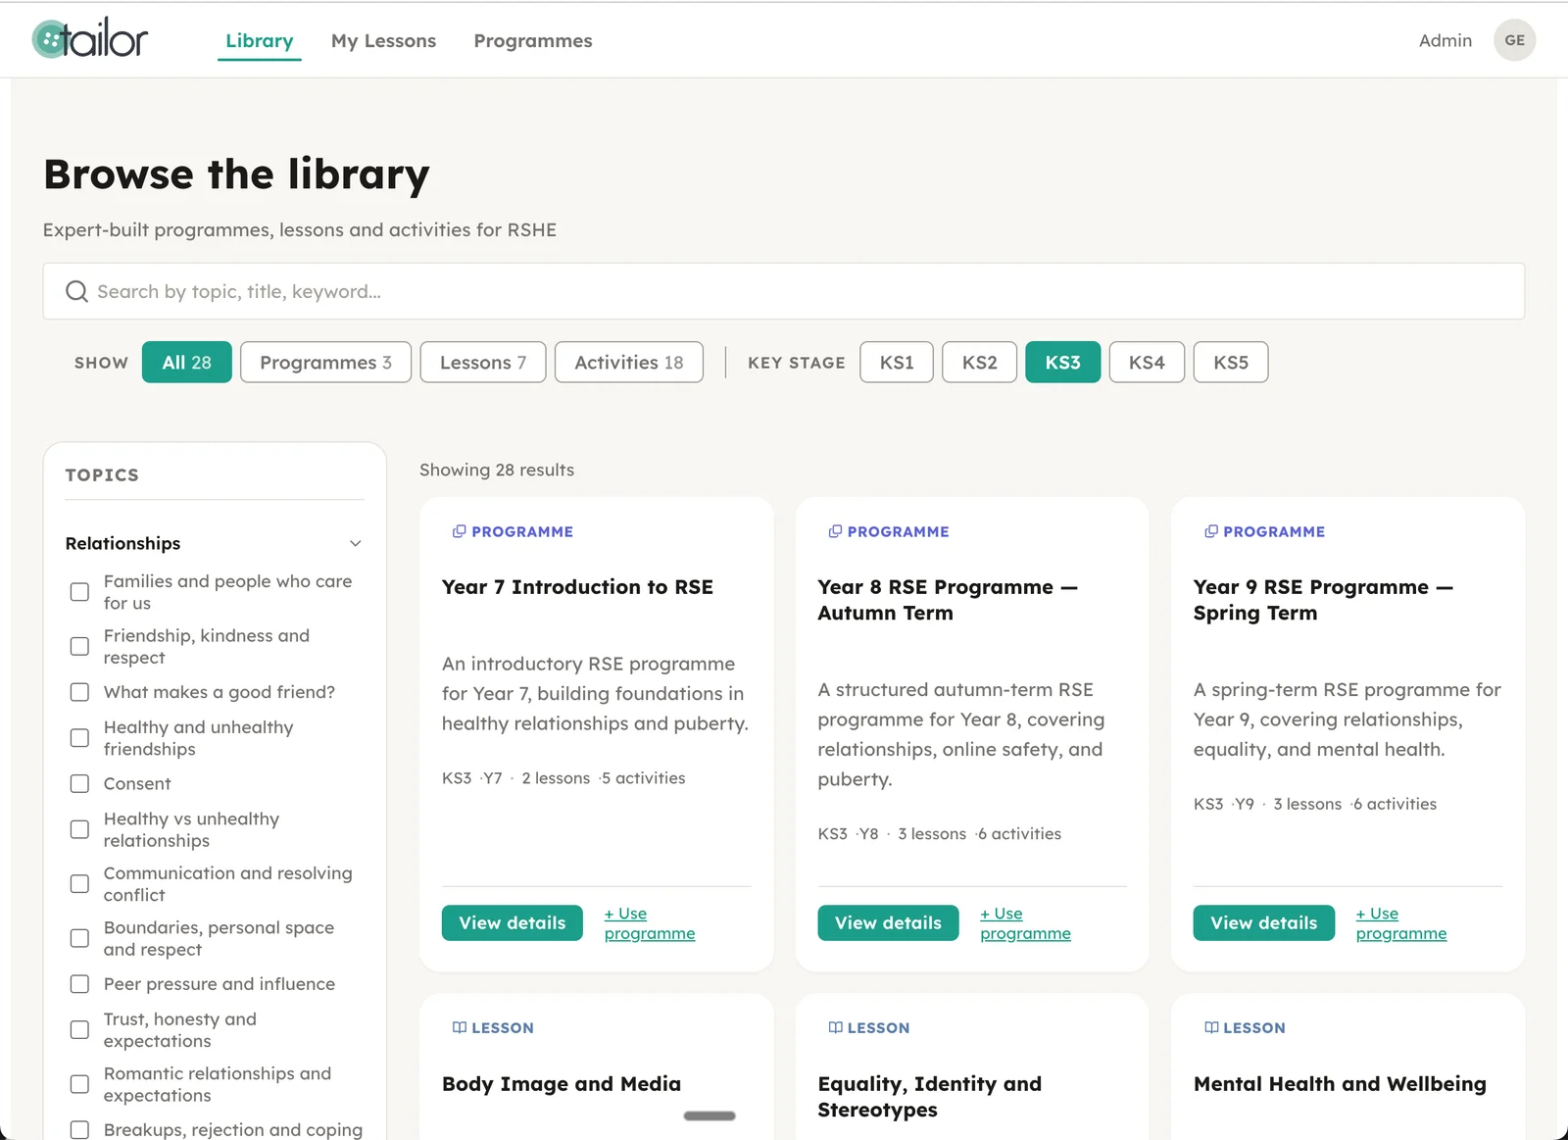Filter results by Activities

[x=628, y=362]
